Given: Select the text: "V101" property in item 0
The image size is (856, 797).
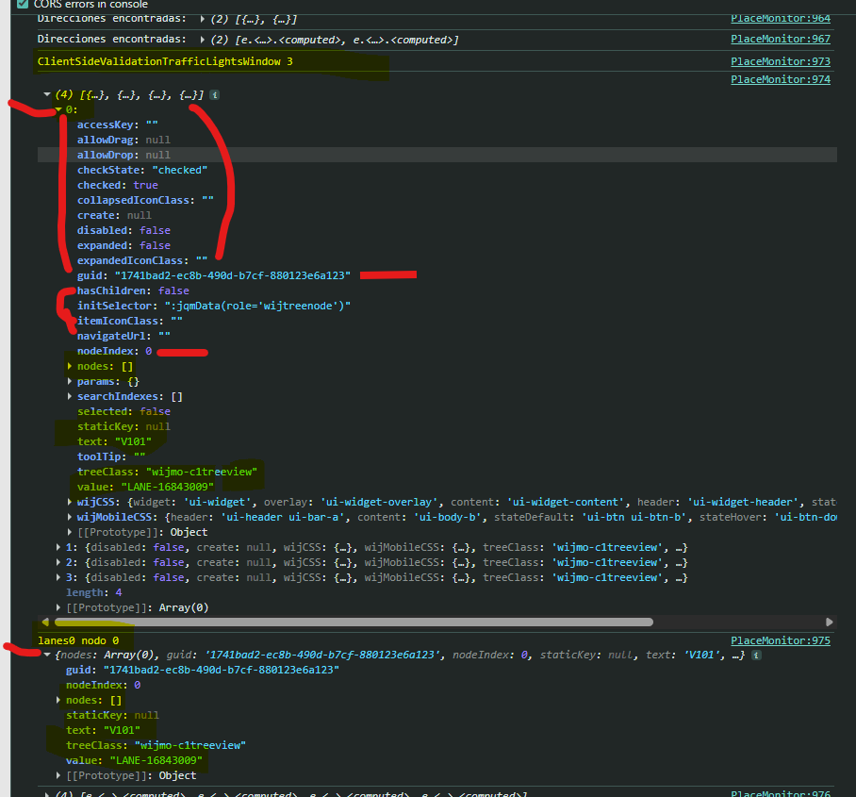Looking at the screenshot, I should [114, 441].
